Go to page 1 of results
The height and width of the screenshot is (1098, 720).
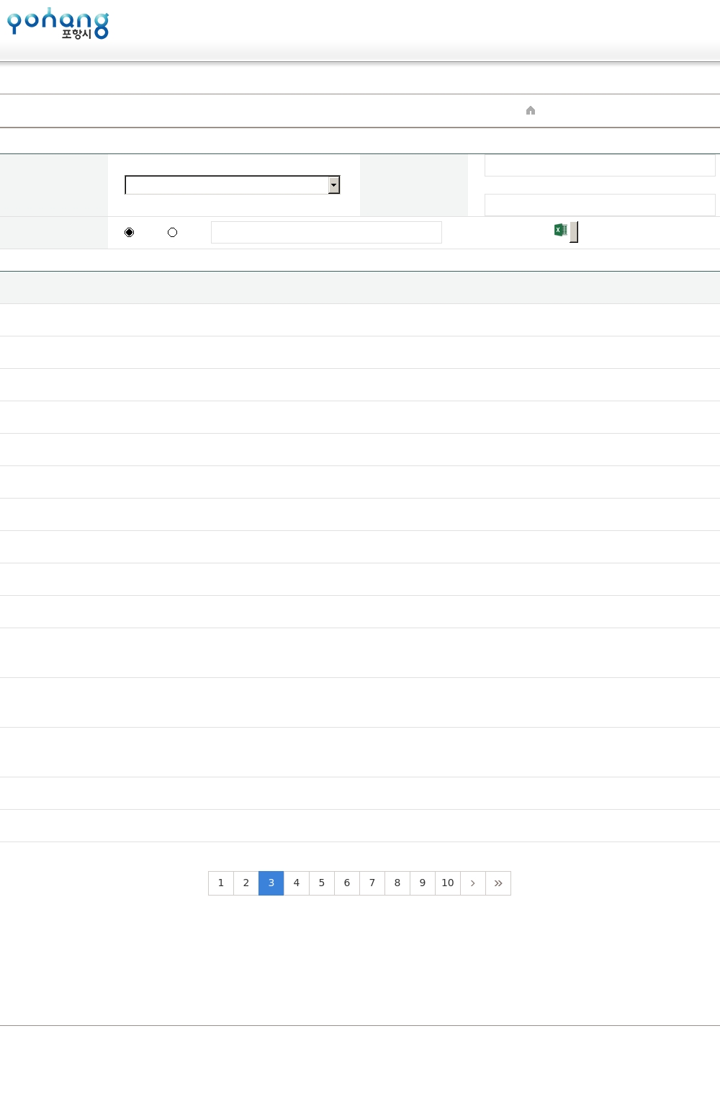coord(221,883)
